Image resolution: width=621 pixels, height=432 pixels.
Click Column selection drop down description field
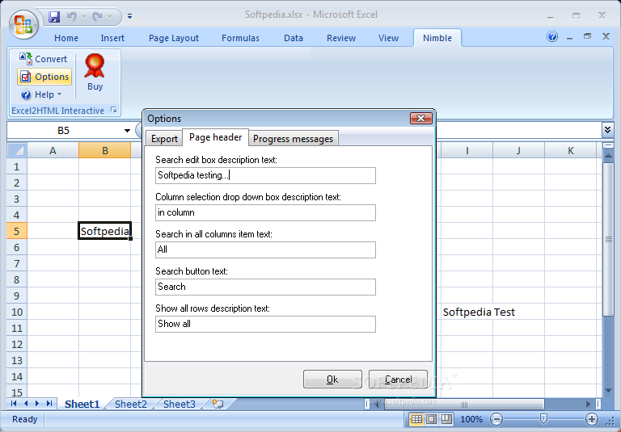265,213
